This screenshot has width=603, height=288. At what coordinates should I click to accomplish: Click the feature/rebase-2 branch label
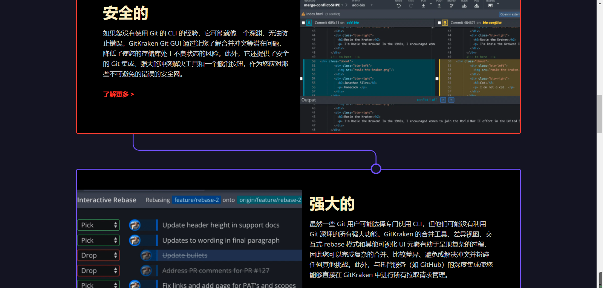pos(196,200)
